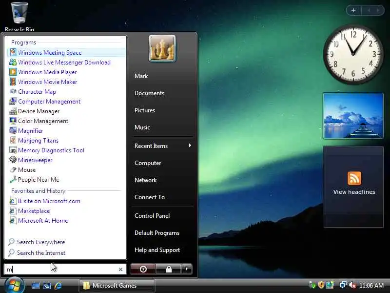Click Connect To
This screenshot has width=390, height=293.
pos(150,197)
